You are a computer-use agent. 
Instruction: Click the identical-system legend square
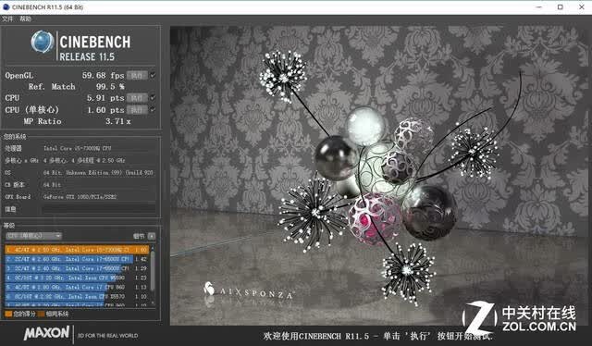coord(41,314)
